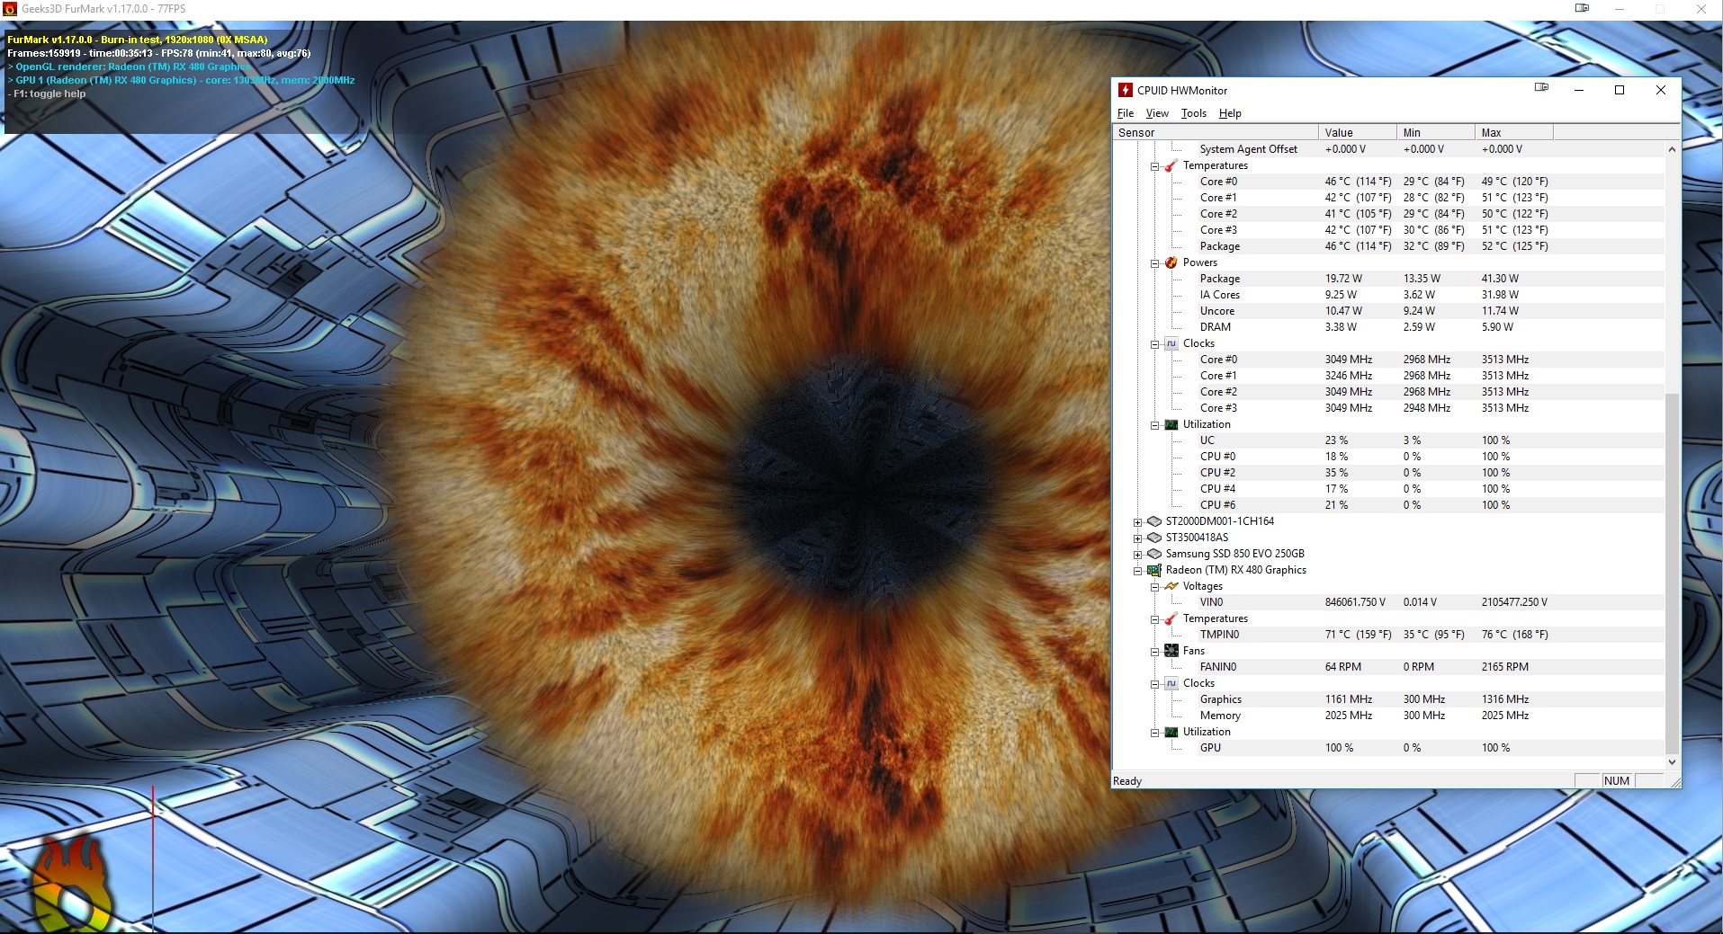1723x934 pixels.
Task: Click the Radeon RX 480 graphics card icon
Action: 1154,570
